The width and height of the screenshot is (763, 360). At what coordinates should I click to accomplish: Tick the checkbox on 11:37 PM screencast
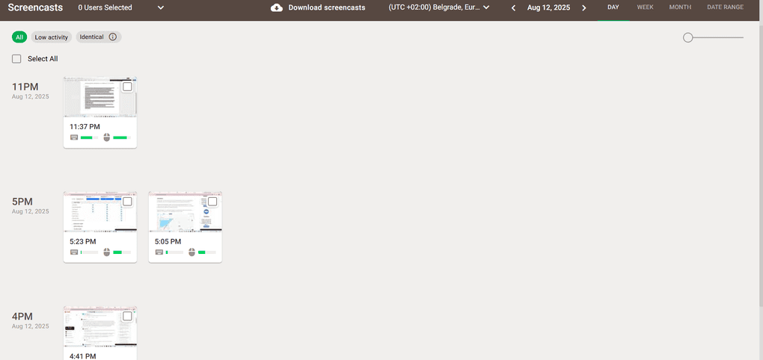(127, 87)
